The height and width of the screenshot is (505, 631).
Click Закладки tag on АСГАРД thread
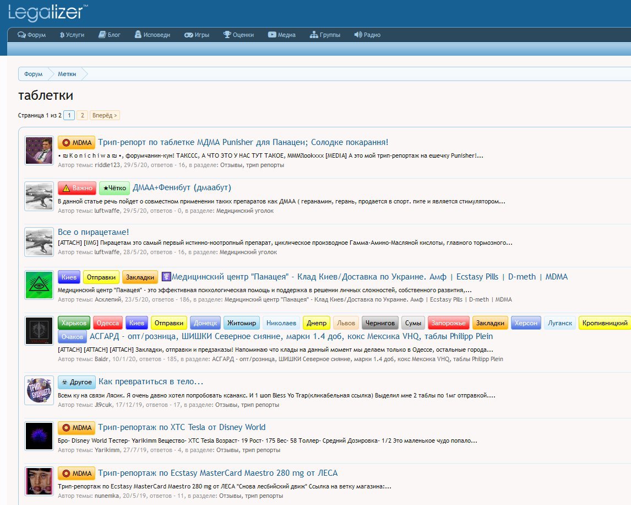(x=490, y=323)
